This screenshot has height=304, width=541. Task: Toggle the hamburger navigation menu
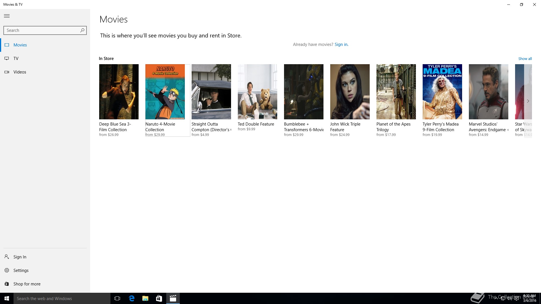point(7,16)
